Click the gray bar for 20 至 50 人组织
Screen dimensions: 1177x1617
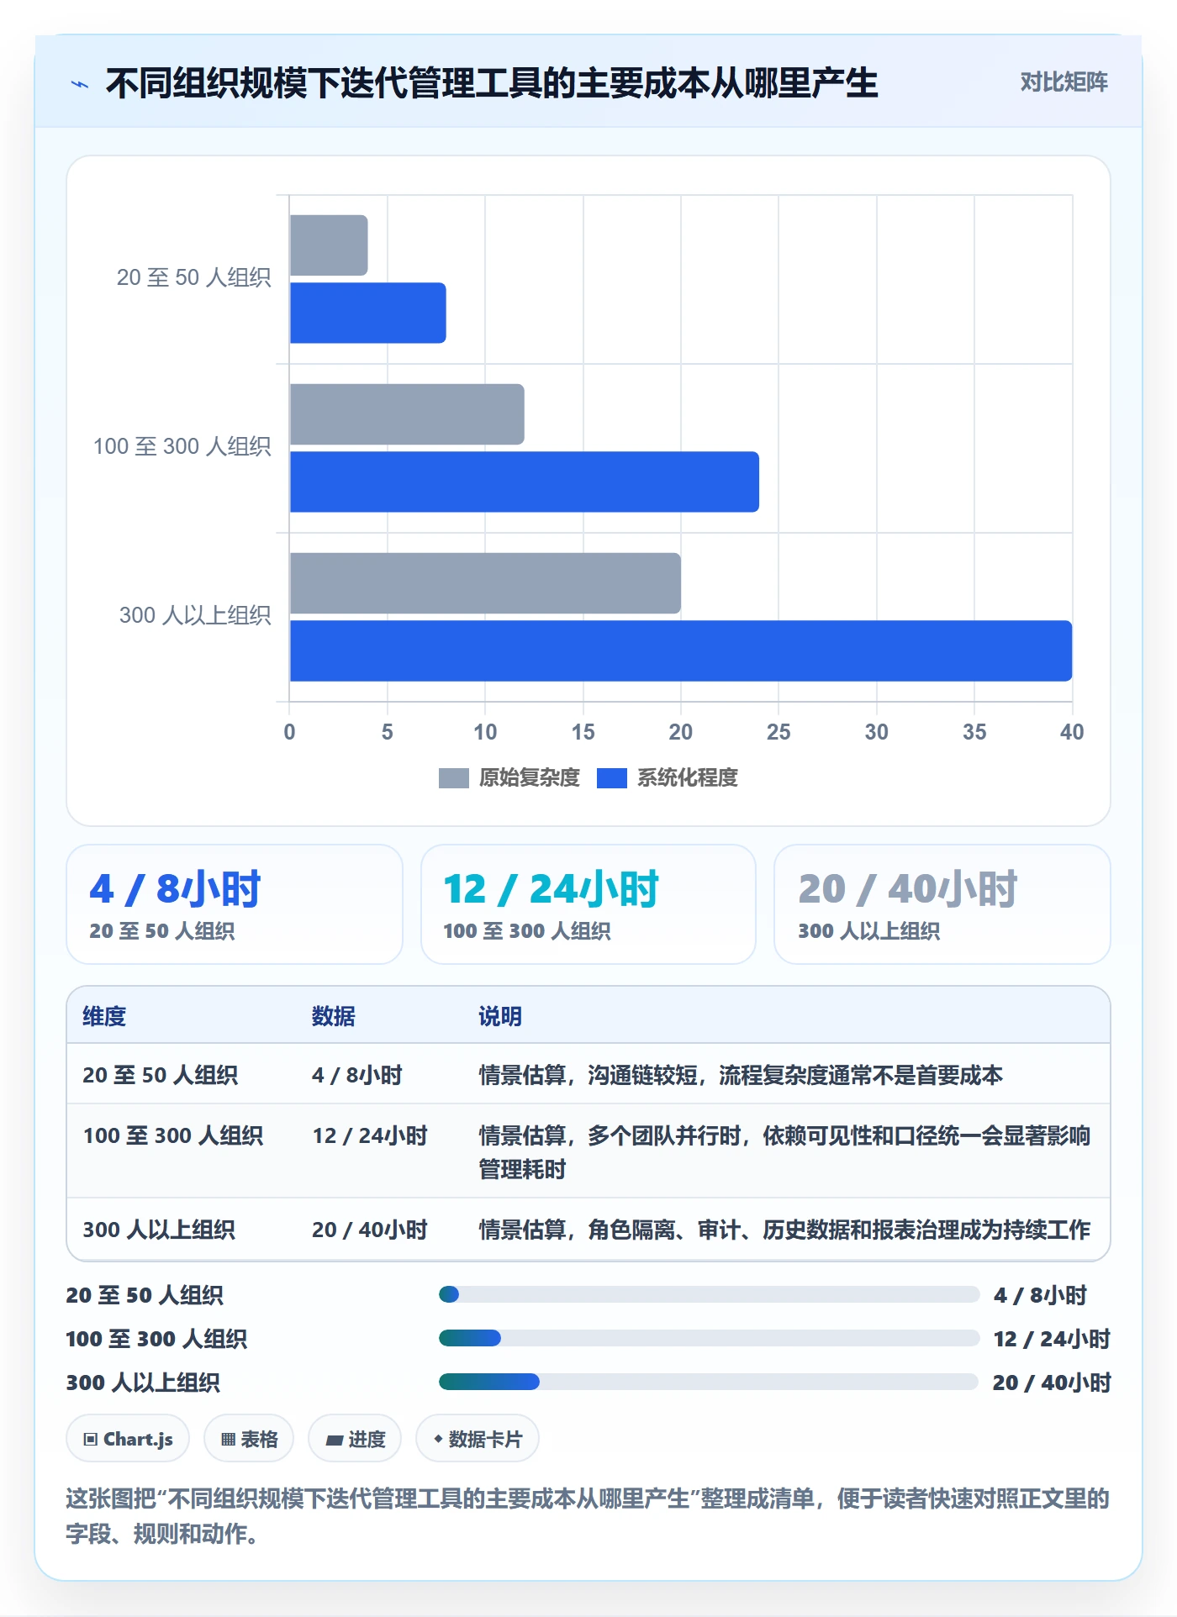[x=329, y=245]
